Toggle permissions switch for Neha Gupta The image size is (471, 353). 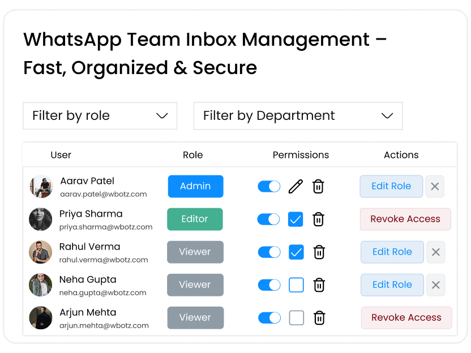(269, 285)
